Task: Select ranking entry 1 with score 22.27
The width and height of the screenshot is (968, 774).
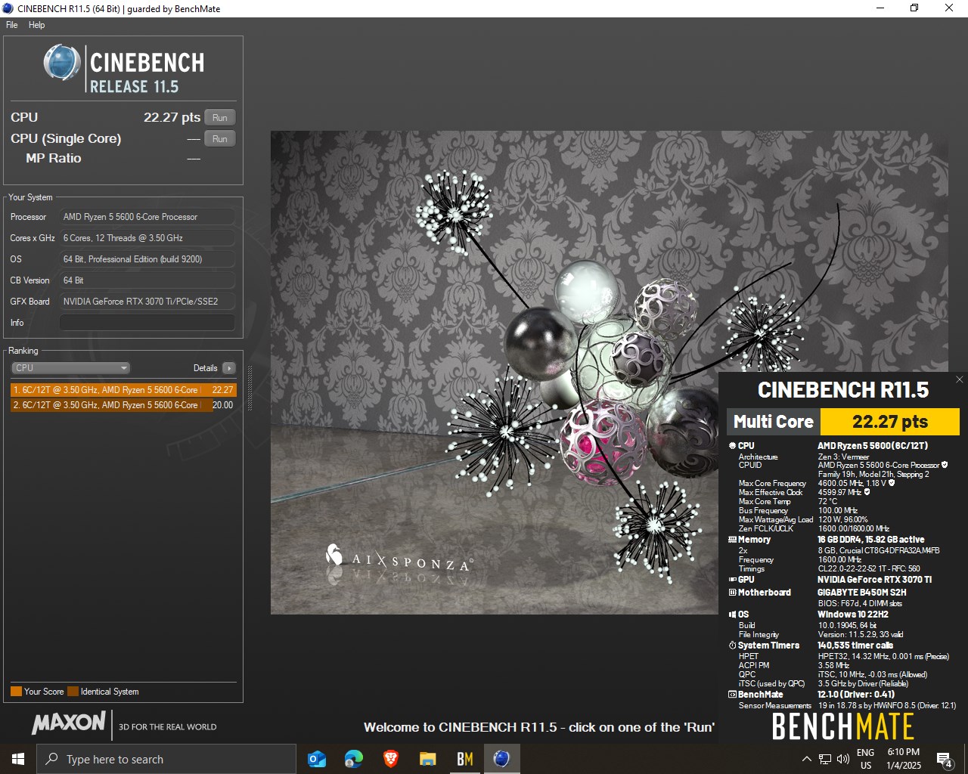Action: [x=123, y=390]
